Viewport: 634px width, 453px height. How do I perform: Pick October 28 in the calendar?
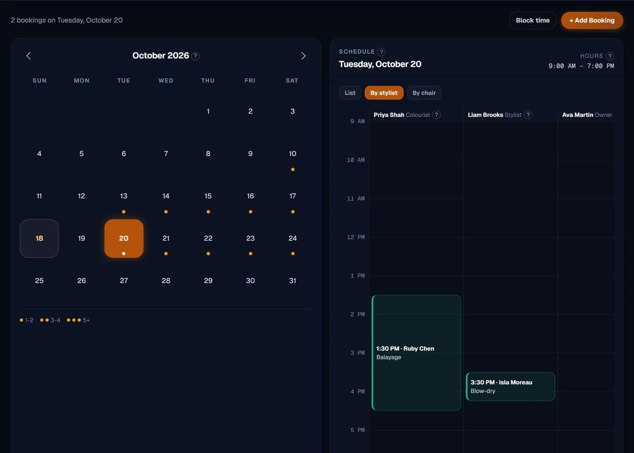point(166,281)
